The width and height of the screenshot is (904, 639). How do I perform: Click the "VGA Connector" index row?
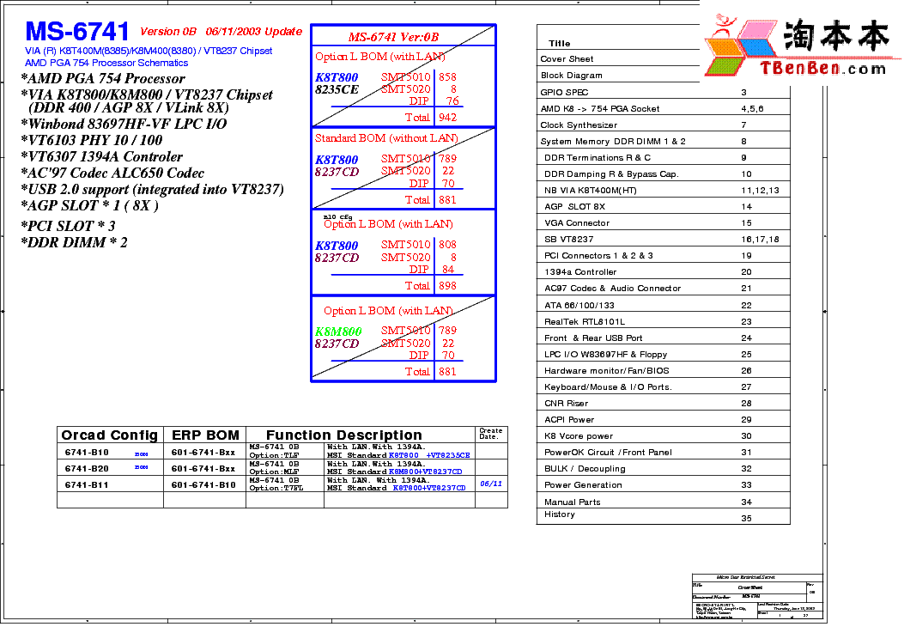pyautogui.click(x=663, y=223)
